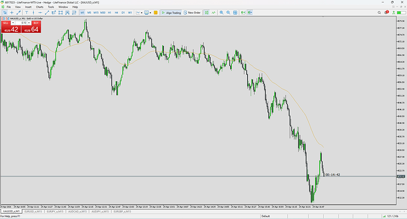The width and height of the screenshot is (407, 219).
Task: Select the rectangle shape tool
Action: [61, 12]
